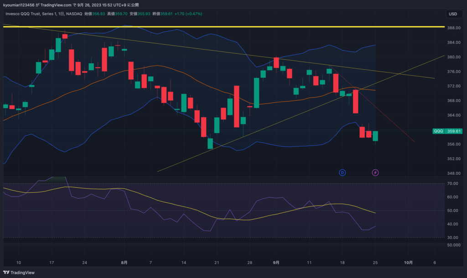Click the 21 date label on the time axis
Screen dimensions: 467x278
point(217,263)
